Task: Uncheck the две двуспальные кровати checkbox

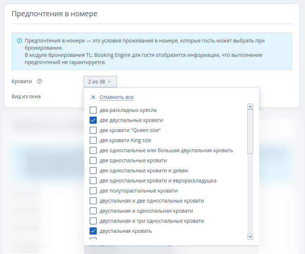Action: (93, 120)
